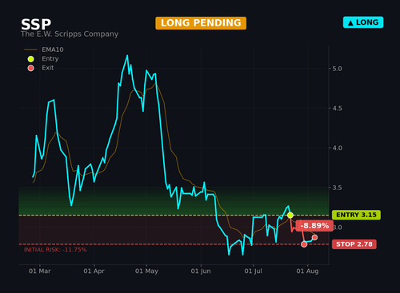Click the 01 Mar axis label

tap(40, 271)
